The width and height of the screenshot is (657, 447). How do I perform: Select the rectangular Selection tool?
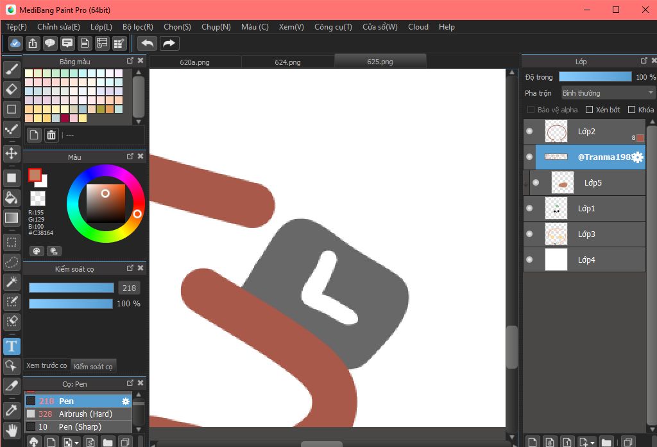tap(12, 242)
